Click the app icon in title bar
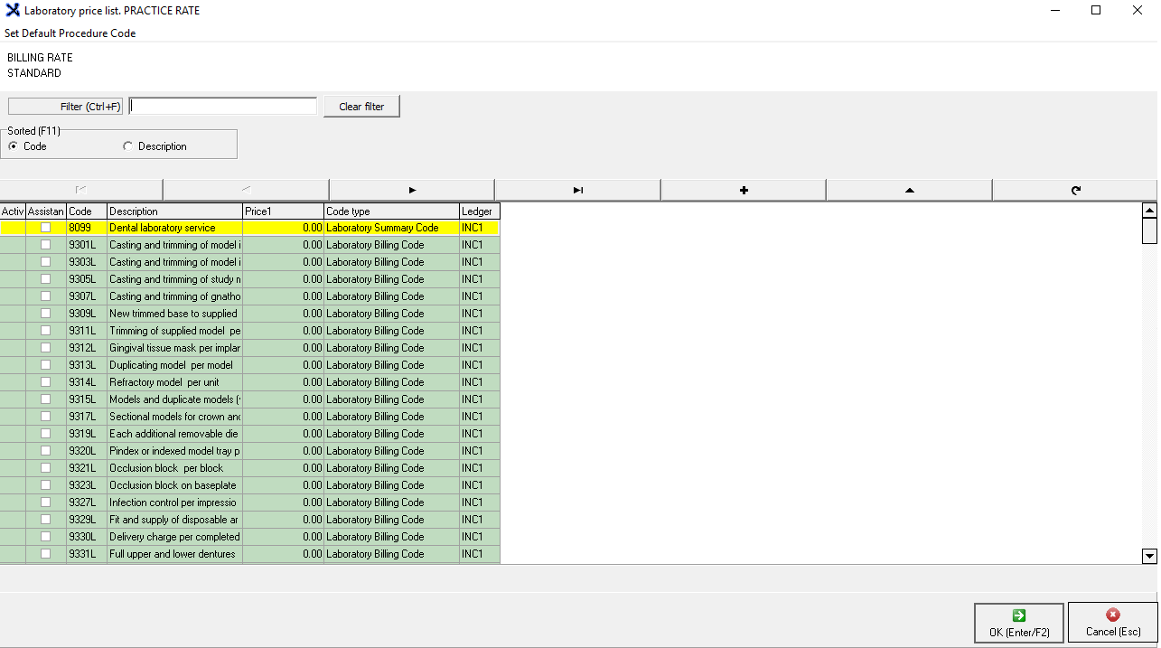 (13, 11)
